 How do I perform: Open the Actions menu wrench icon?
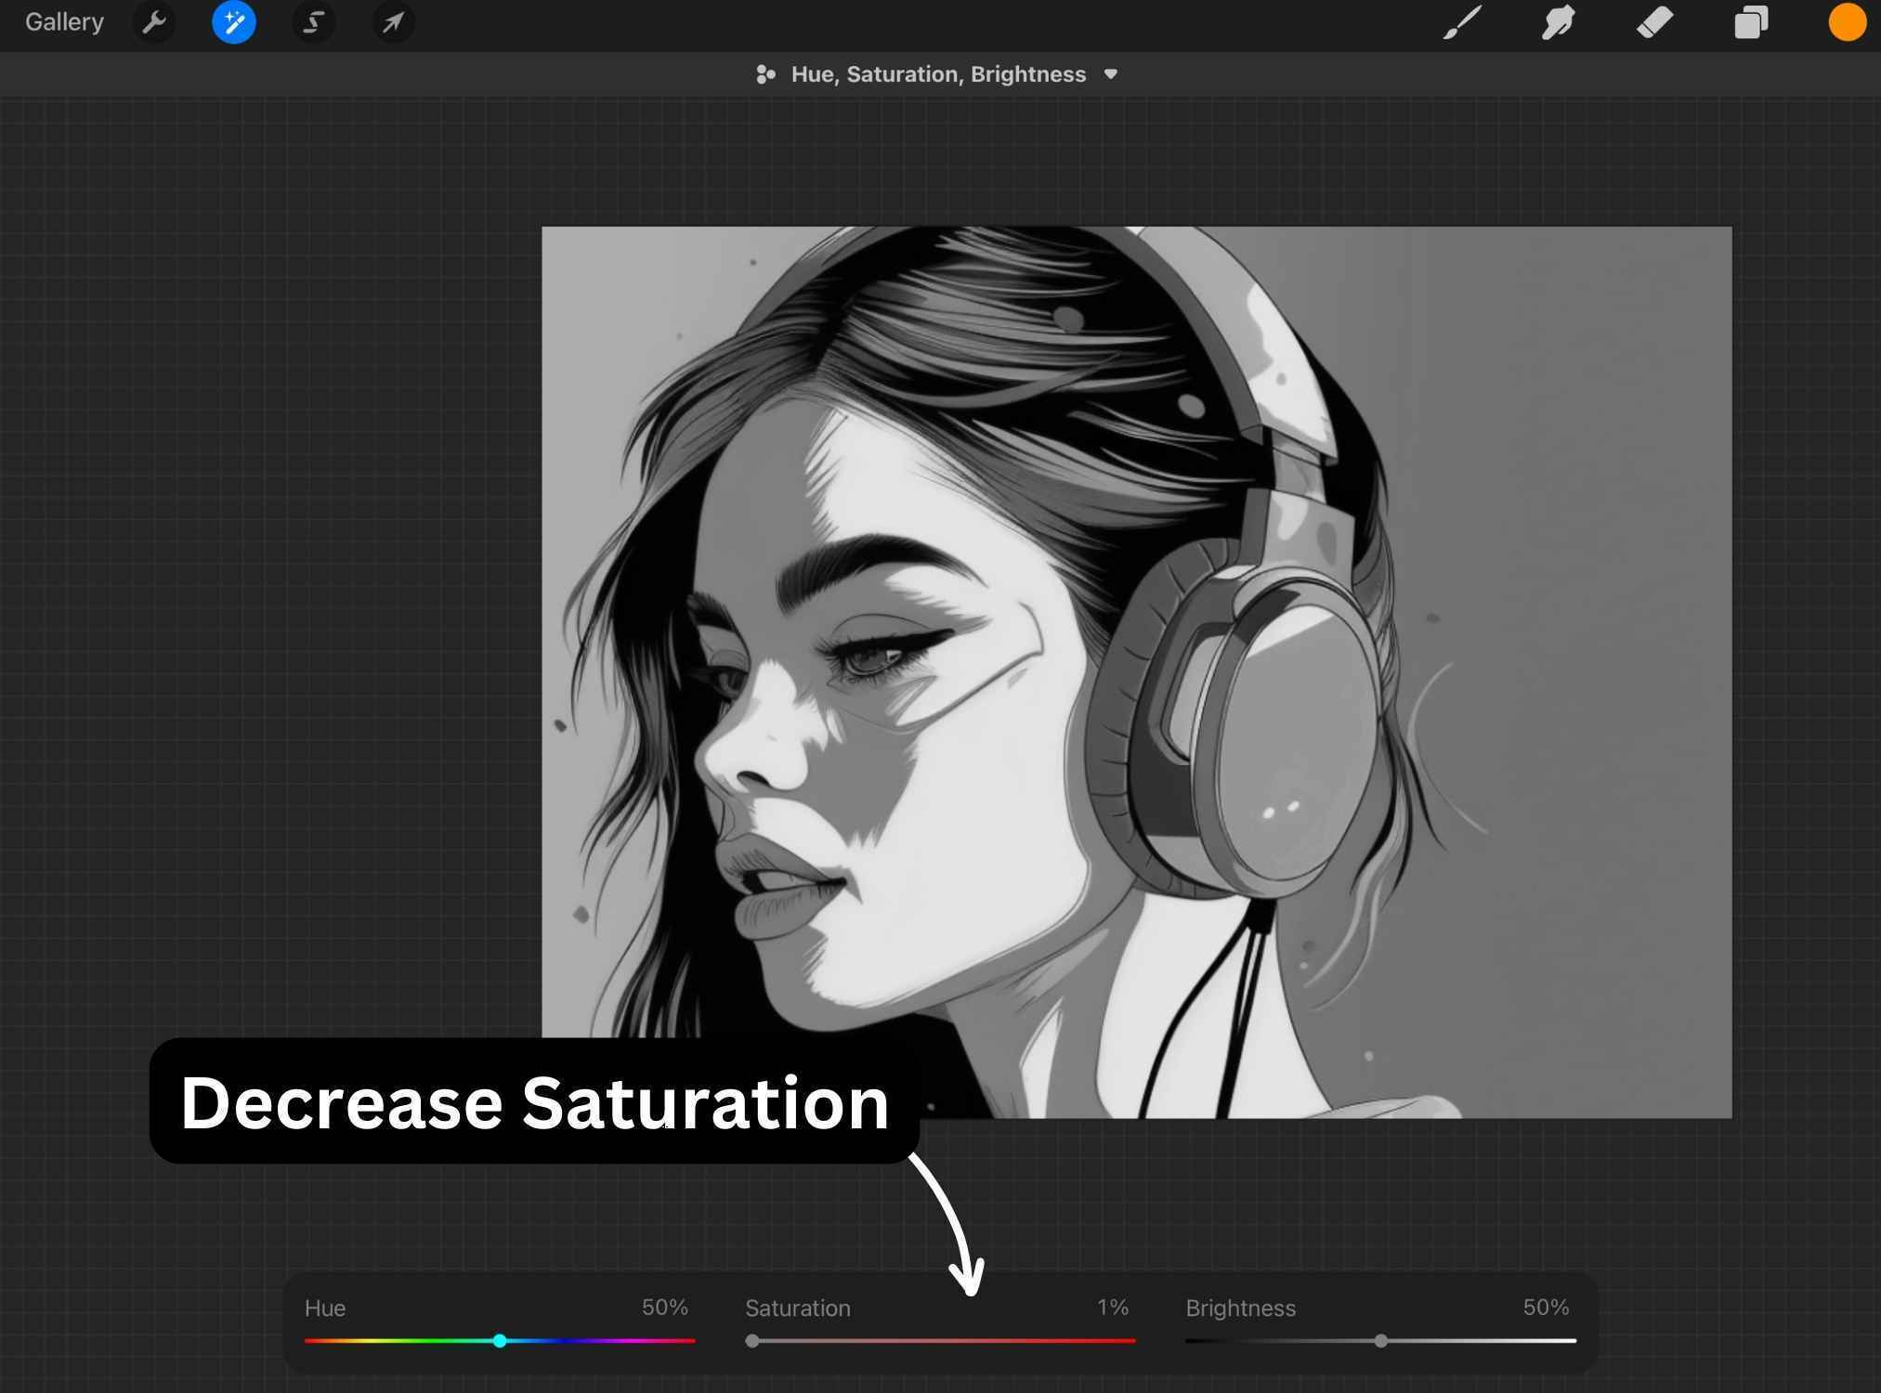[154, 22]
